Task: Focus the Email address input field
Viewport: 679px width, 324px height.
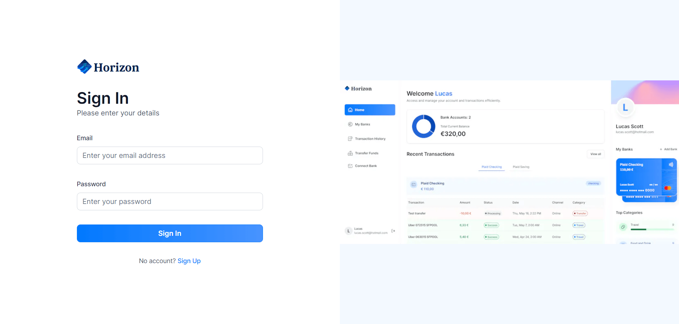Action: coord(170,155)
